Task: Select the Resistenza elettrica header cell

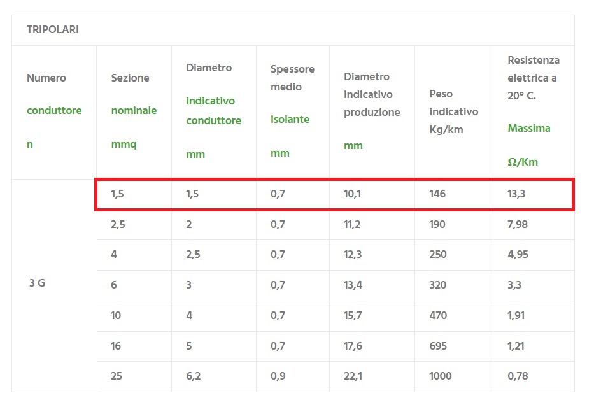Action: coord(533,111)
